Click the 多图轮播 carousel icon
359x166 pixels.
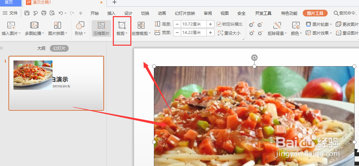[34, 25]
